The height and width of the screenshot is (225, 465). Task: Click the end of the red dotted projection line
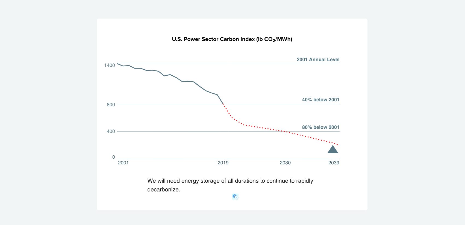click(338, 145)
